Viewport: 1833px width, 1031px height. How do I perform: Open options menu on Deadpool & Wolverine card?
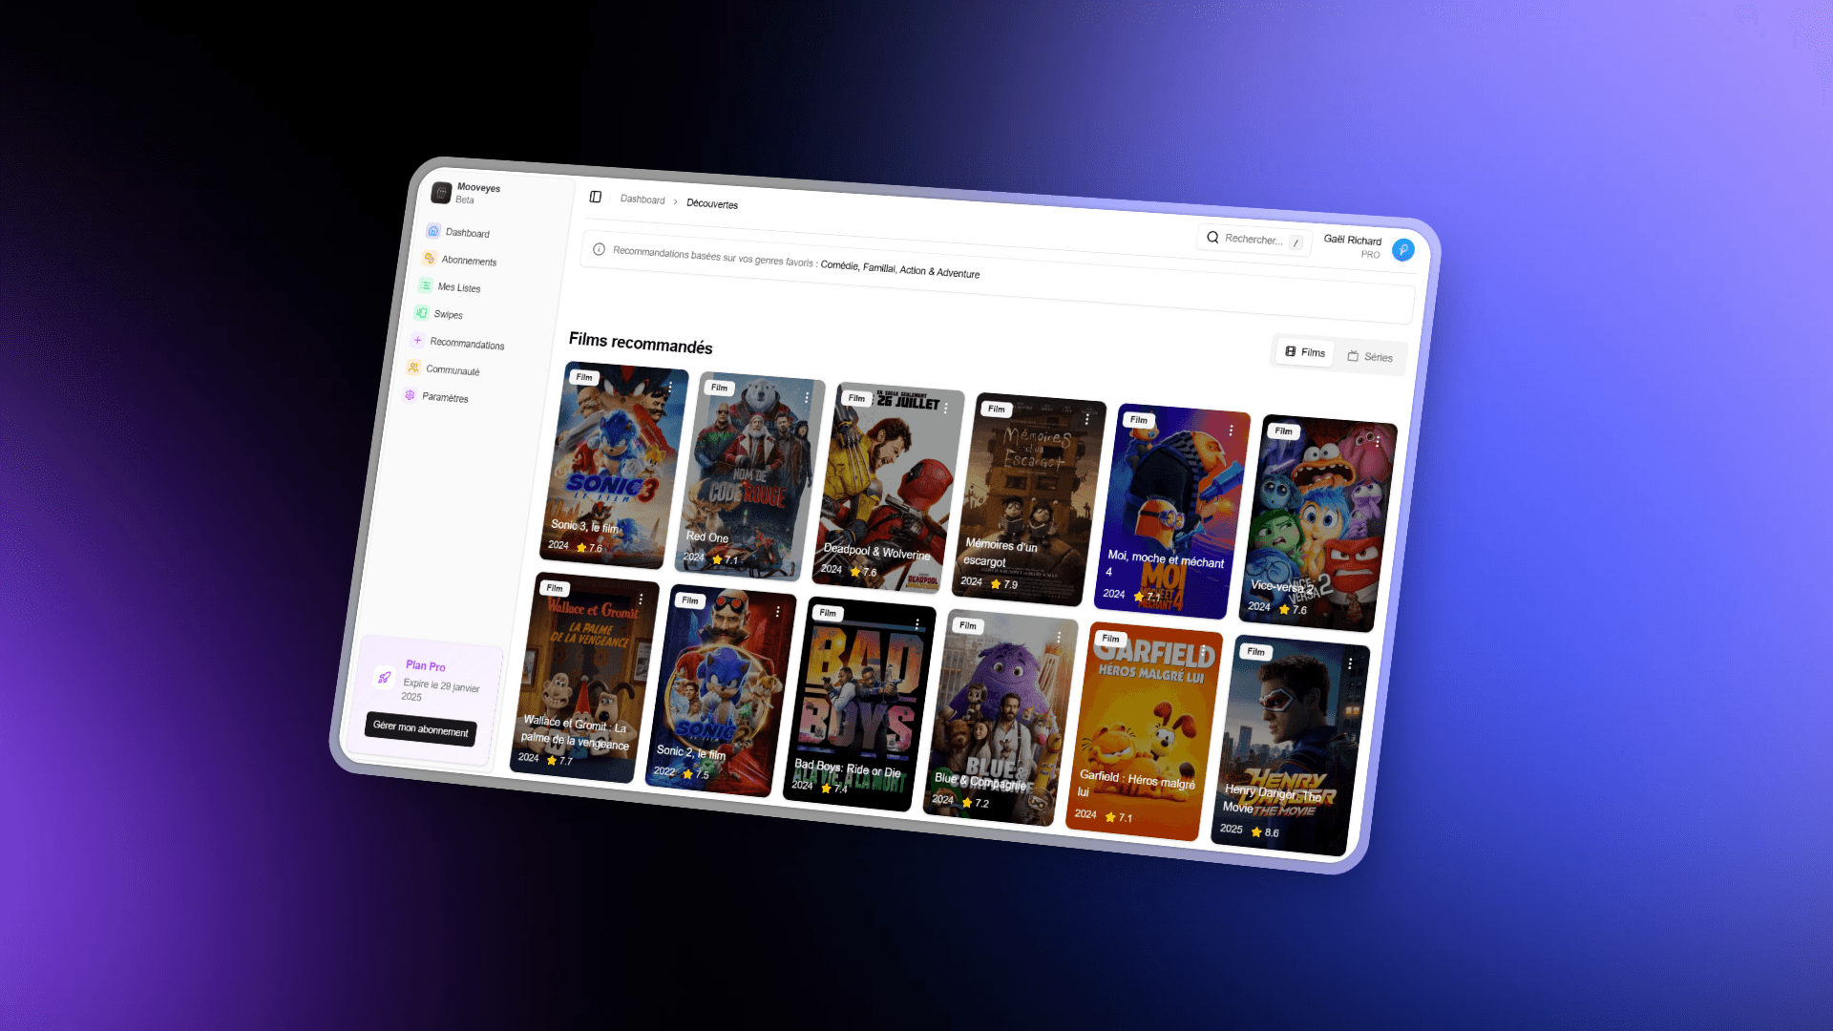946,408
